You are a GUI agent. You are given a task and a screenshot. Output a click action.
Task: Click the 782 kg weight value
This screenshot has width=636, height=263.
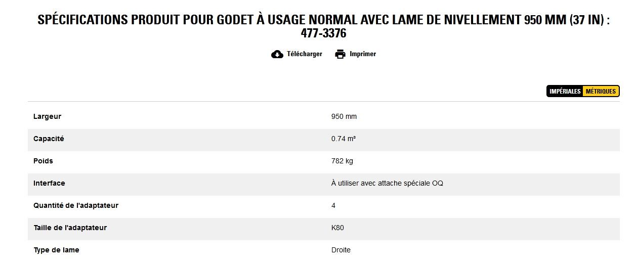coord(342,161)
